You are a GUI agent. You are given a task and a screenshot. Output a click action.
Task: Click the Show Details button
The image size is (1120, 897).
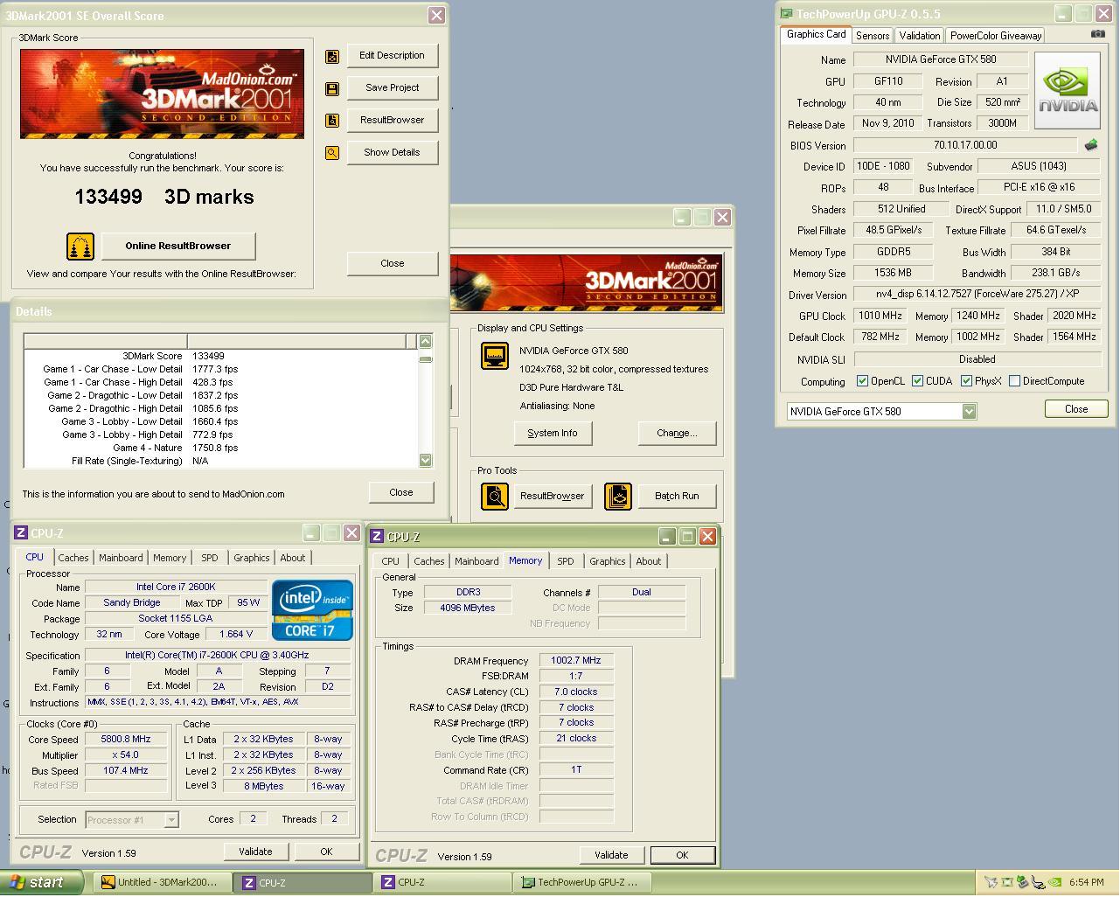pos(393,153)
